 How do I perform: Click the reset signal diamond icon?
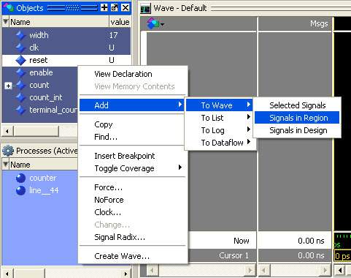point(21,60)
